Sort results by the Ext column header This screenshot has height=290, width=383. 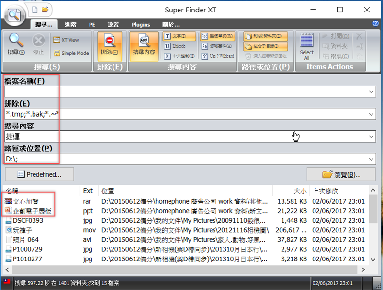[x=89, y=191]
